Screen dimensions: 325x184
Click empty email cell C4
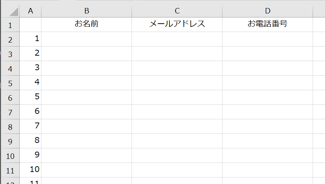click(x=177, y=68)
